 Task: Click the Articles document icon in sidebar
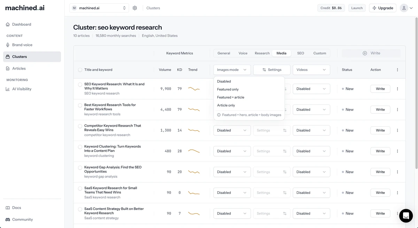click(x=8, y=69)
